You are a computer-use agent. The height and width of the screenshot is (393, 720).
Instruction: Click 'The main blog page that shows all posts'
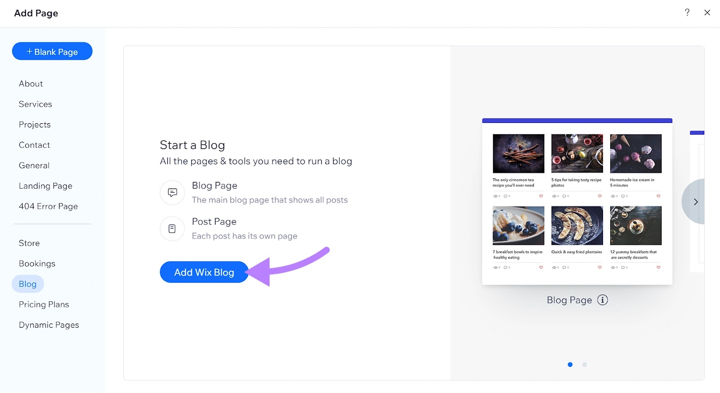(270, 200)
